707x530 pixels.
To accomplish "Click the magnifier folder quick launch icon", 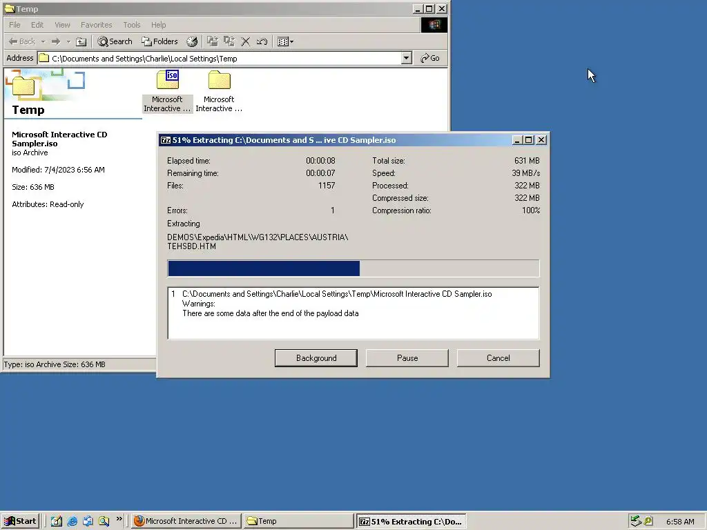I will click(104, 522).
